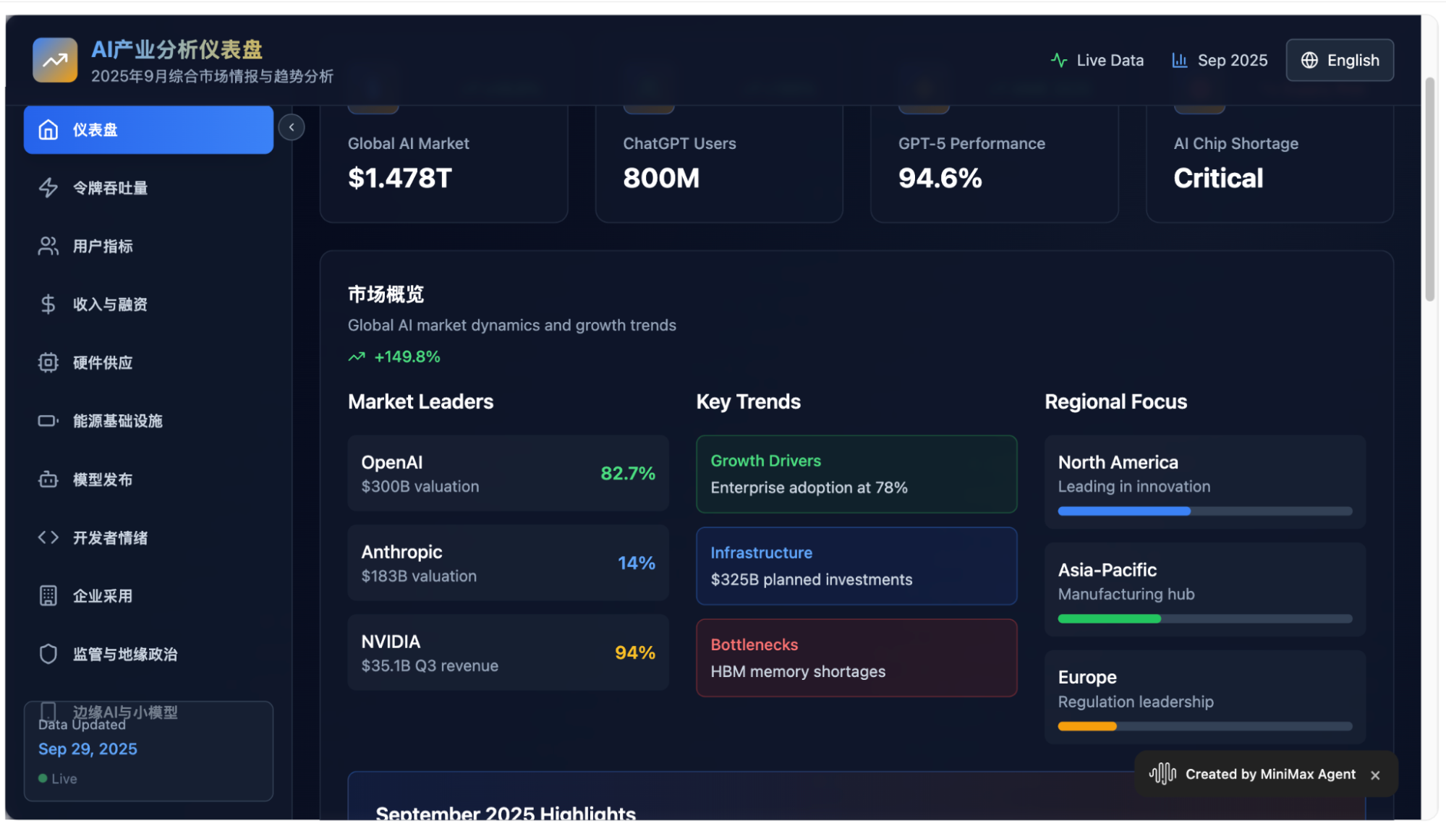Select the 企业采用 enterprise adoption icon
This screenshot has width=1446, height=834.
click(48, 595)
